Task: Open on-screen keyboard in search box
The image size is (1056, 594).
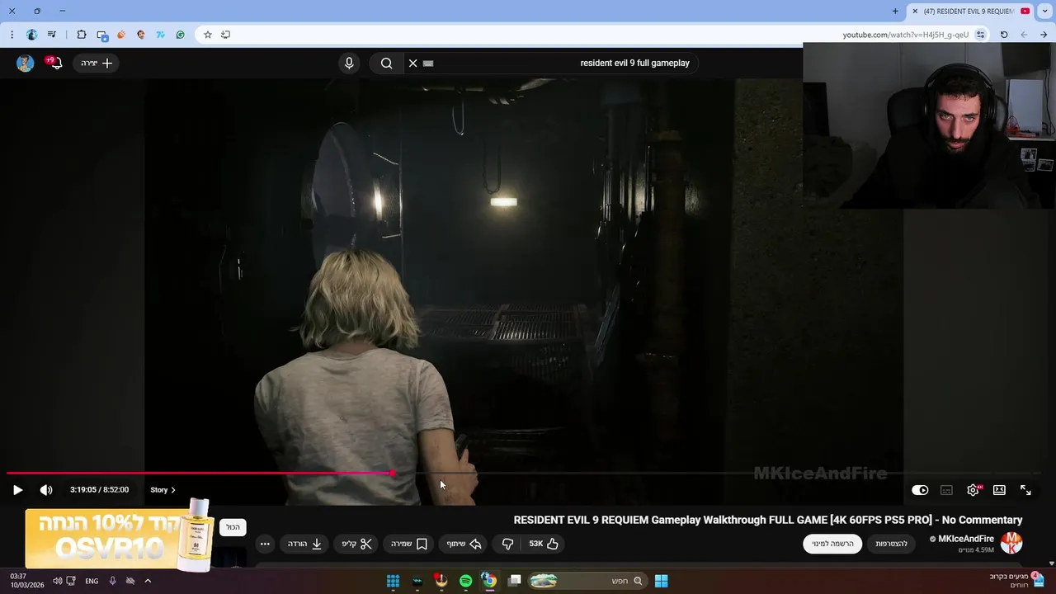Action: click(428, 63)
